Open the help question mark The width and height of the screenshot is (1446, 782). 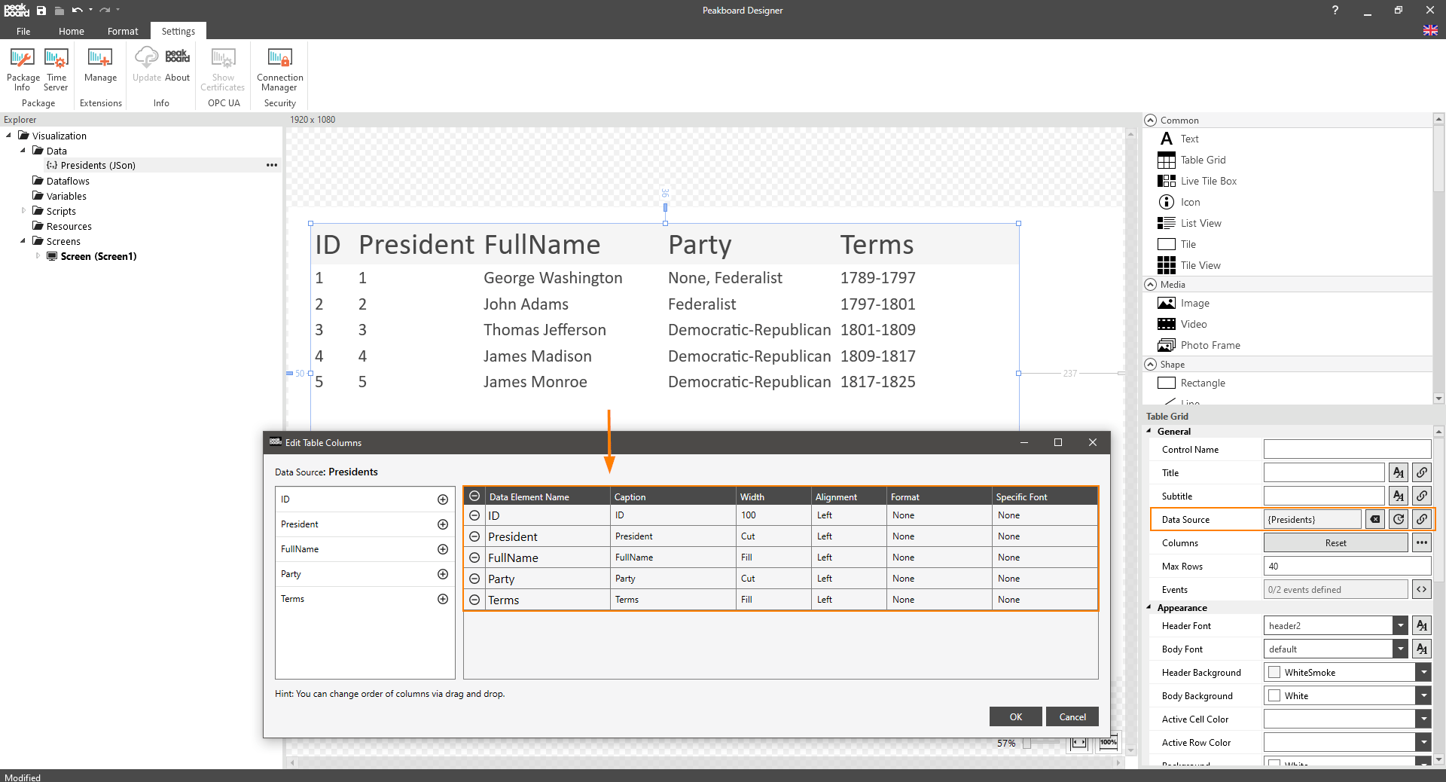pyautogui.click(x=1335, y=10)
